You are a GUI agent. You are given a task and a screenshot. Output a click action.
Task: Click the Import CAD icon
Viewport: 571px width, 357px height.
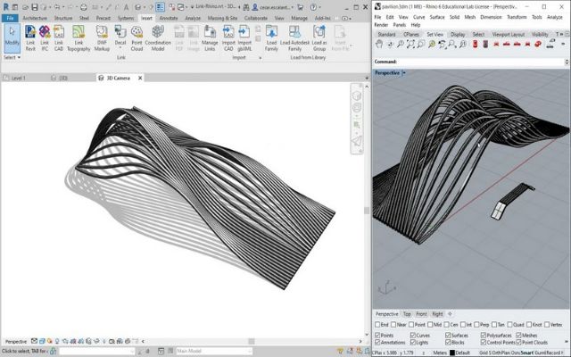pos(228,37)
